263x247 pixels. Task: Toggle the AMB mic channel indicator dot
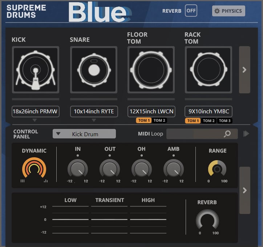(174, 156)
